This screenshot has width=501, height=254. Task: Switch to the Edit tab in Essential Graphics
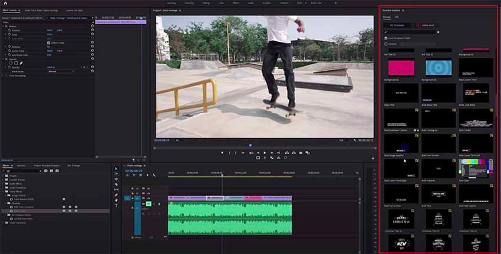397,17
